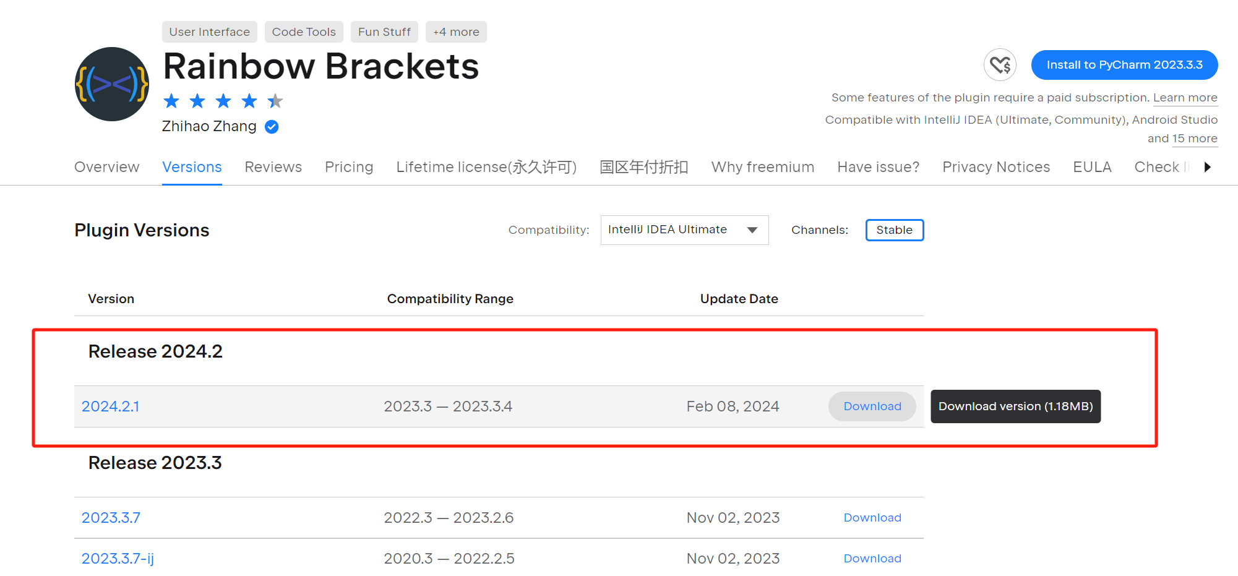Click the verified author checkmark badge
Image resolution: width=1238 pixels, height=576 pixels.
click(x=271, y=127)
